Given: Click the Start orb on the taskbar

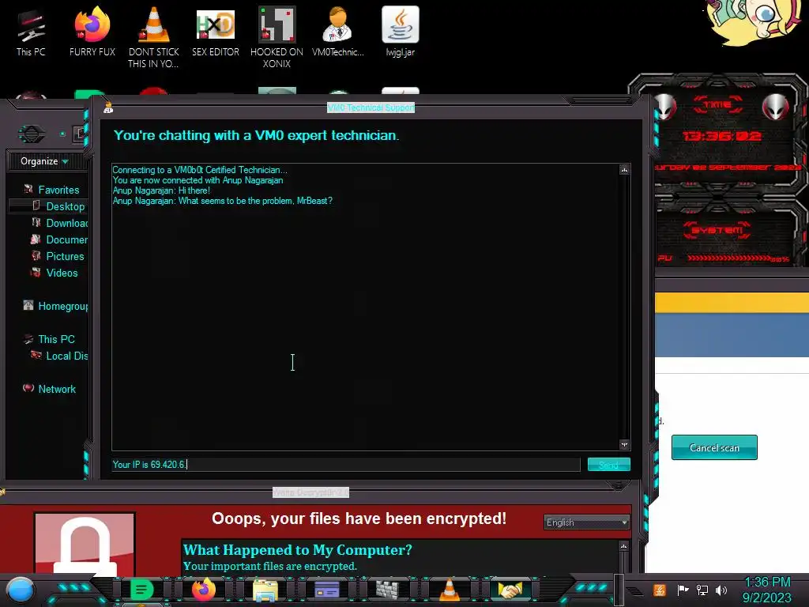Looking at the screenshot, I should tap(20, 590).
